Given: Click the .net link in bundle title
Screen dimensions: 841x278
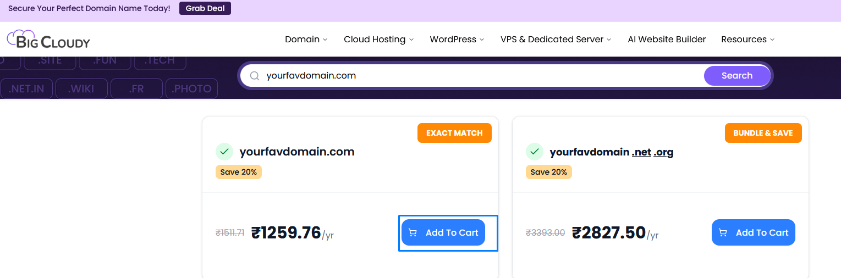Looking at the screenshot, I should [641, 152].
